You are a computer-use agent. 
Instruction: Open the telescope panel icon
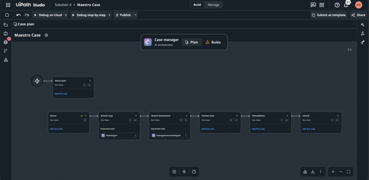coord(363,42)
